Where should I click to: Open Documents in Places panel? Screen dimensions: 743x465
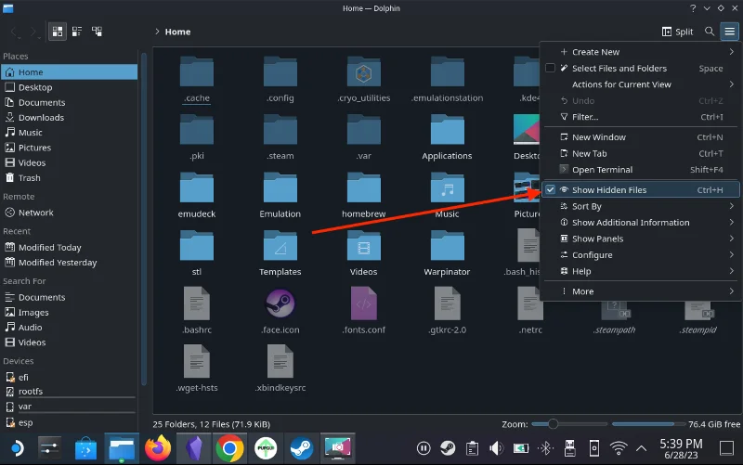70,102
